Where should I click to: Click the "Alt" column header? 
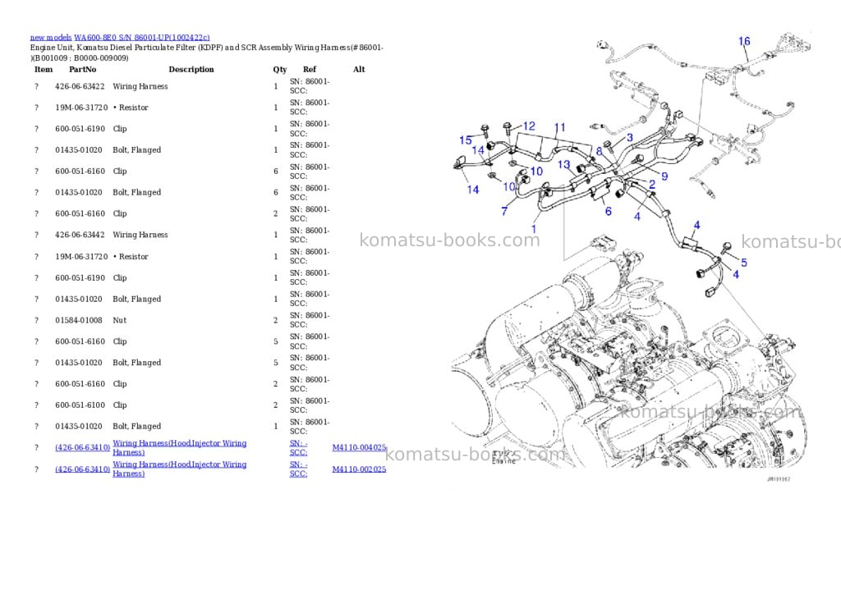(359, 69)
